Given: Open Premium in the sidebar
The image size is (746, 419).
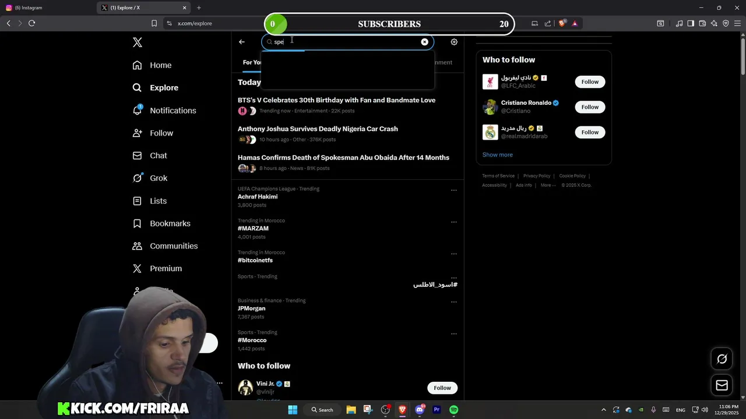Looking at the screenshot, I should click(157, 269).
